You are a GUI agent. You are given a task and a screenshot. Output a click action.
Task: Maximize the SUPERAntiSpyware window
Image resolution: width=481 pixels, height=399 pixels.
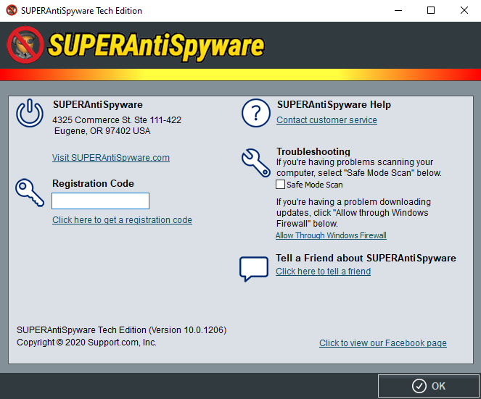coord(430,11)
